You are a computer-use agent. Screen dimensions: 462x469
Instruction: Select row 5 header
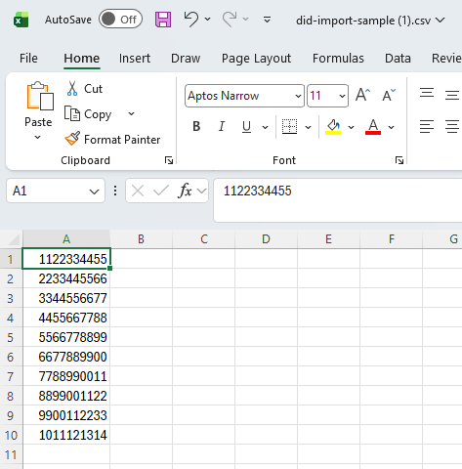pos(11,337)
